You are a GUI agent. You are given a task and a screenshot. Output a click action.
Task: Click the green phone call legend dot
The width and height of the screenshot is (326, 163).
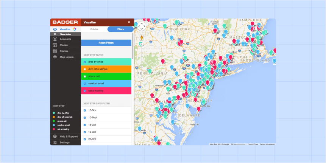(x=54, y=121)
